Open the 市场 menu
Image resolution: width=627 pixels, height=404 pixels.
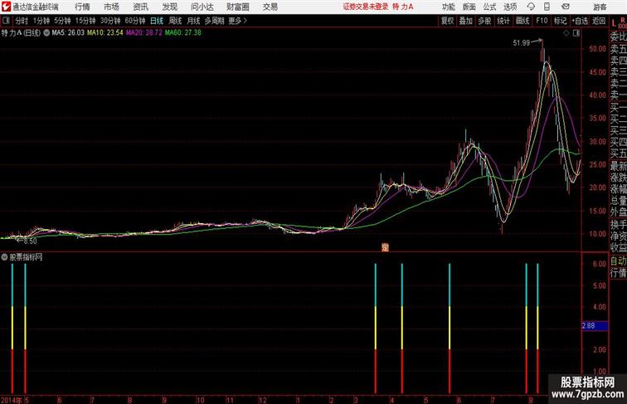(111, 7)
